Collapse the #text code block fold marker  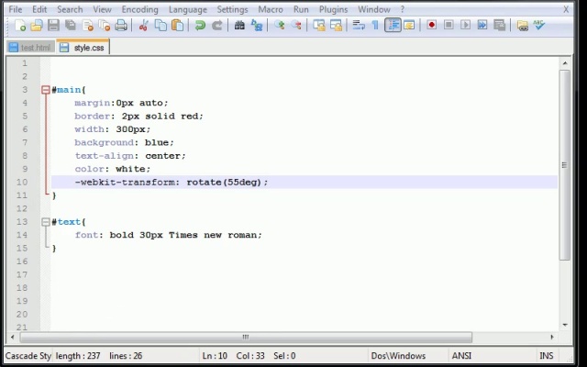[x=46, y=222]
